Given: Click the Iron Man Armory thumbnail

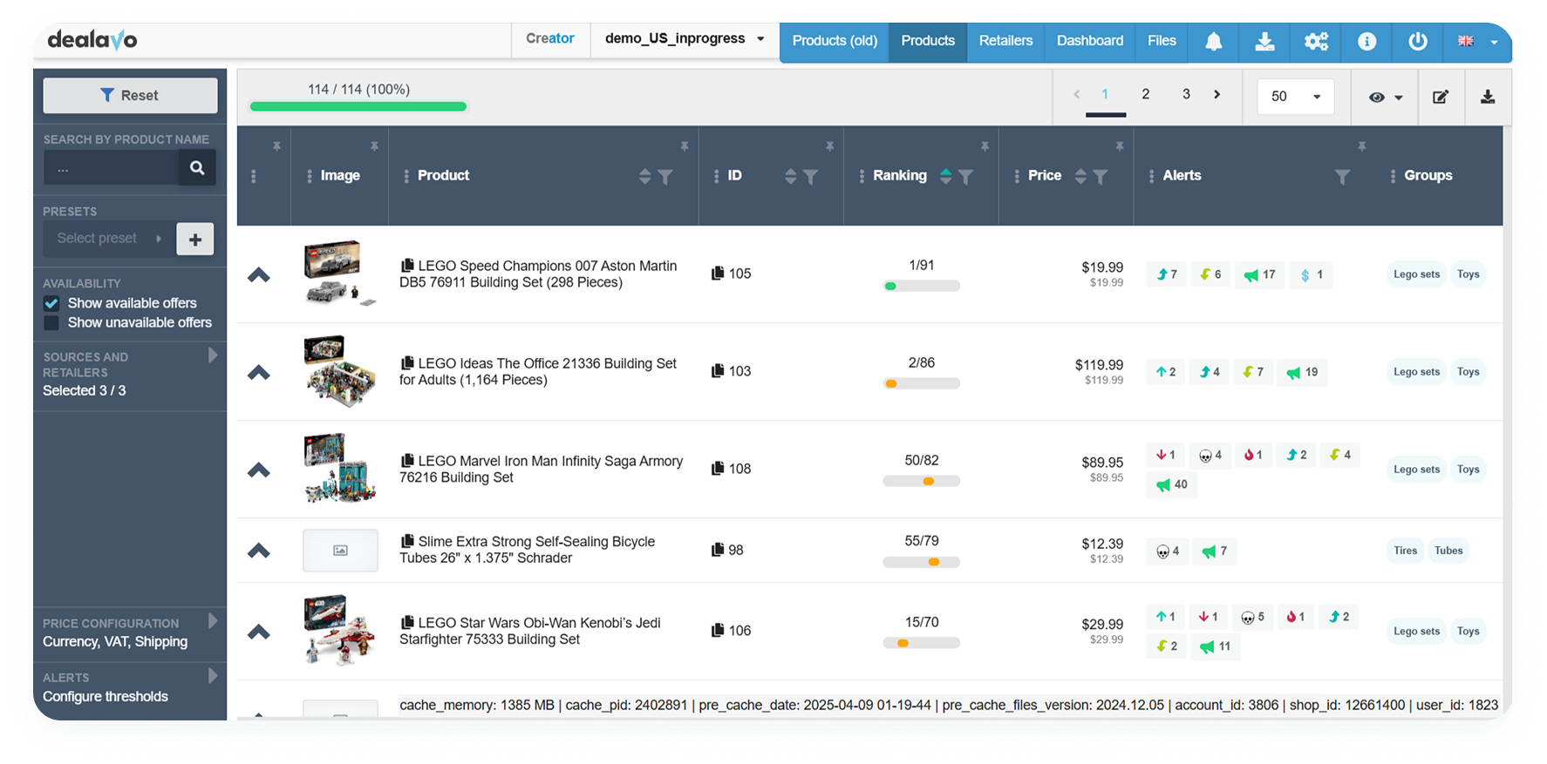Looking at the screenshot, I should pyautogui.click(x=340, y=470).
